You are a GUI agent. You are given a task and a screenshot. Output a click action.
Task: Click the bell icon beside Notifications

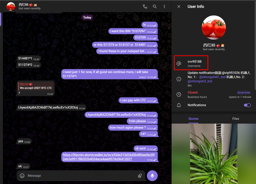pyautogui.click(x=179, y=105)
